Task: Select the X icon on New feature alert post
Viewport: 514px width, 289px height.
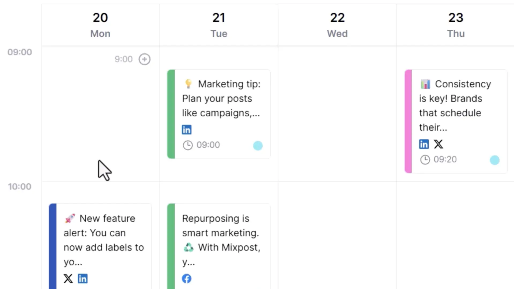Action: pos(68,279)
